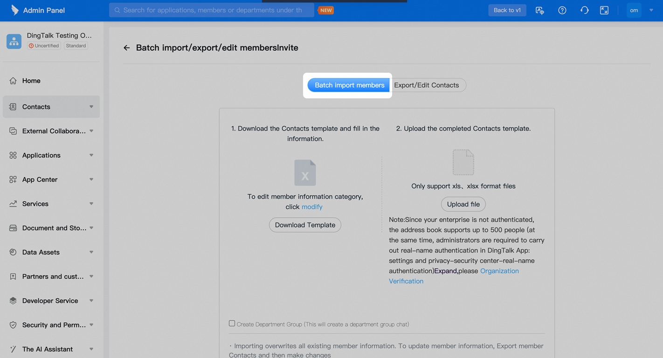Click the search input field
The height and width of the screenshot is (358, 663).
point(212,10)
